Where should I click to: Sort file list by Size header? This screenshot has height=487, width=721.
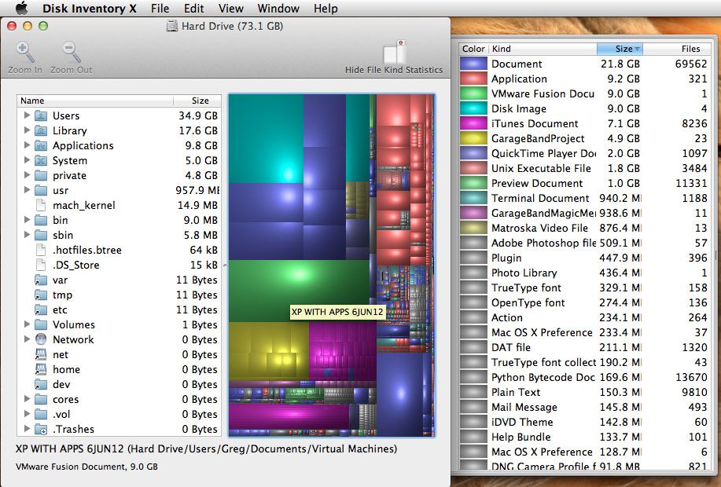(197, 101)
